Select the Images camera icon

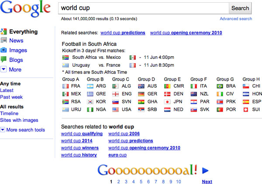[x=4, y=50]
